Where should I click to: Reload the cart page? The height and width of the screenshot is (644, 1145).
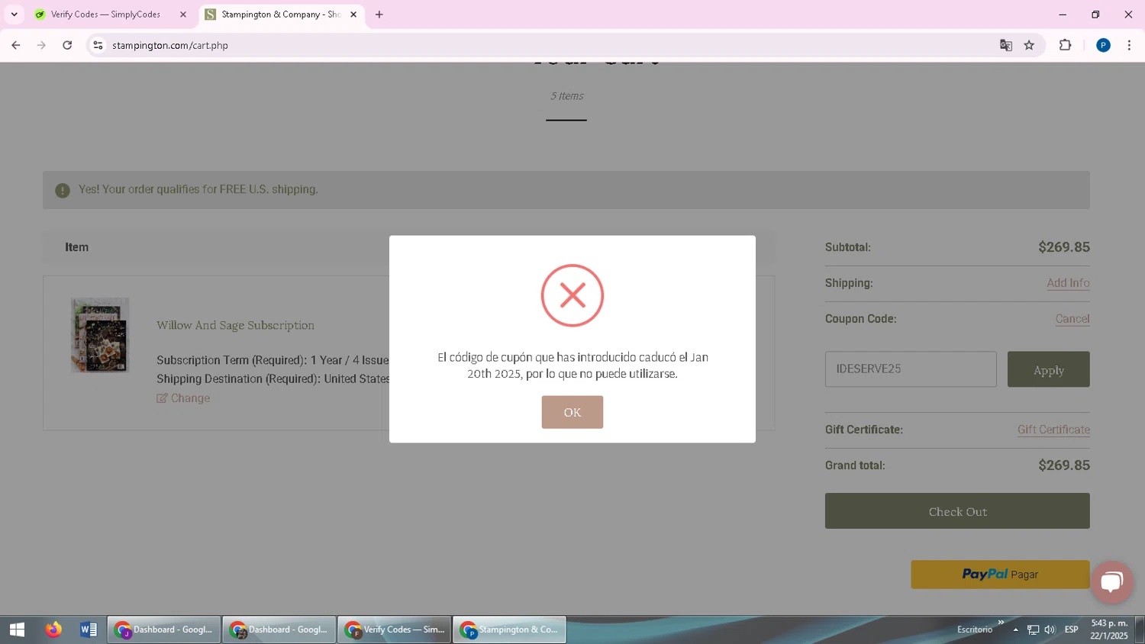[67, 45]
